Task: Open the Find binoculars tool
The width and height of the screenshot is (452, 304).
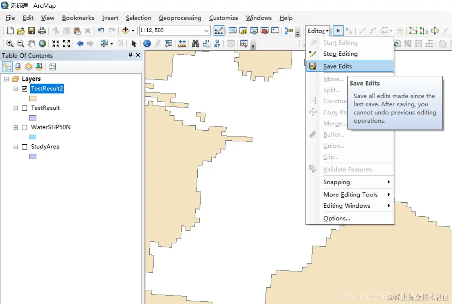Action: coord(195,43)
